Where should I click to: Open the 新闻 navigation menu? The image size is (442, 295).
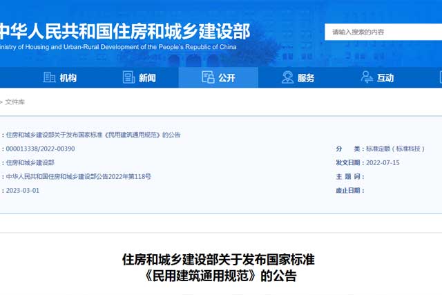[140, 77]
